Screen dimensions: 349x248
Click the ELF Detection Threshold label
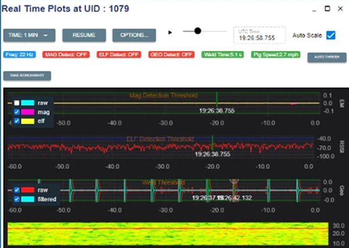[161, 139]
